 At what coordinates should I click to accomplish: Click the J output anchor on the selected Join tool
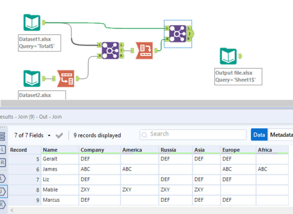point(190,33)
